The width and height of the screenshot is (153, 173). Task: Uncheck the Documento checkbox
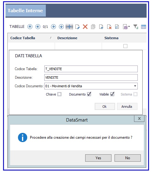tap(89, 94)
